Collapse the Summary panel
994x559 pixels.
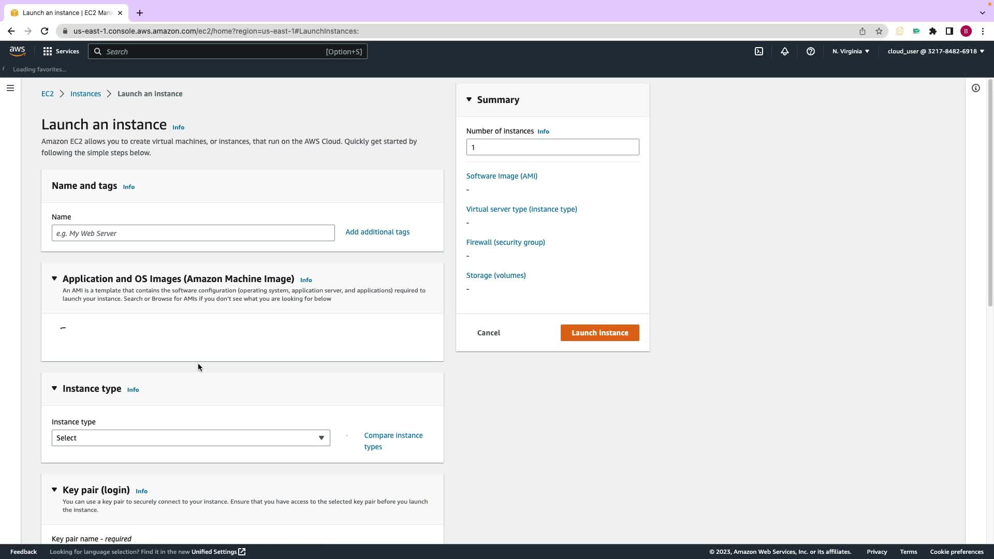469,99
